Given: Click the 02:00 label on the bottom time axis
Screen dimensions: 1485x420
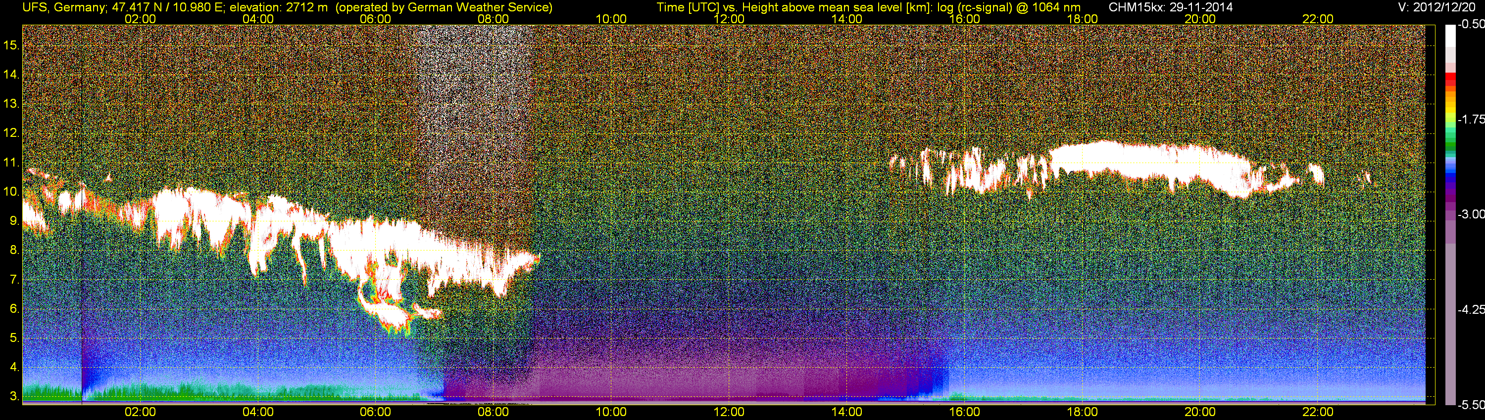Looking at the screenshot, I should tap(140, 412).
